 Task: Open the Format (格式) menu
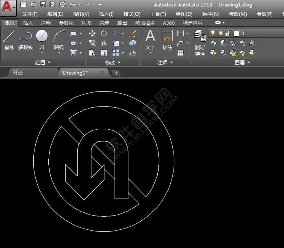[x=132, y=14]
